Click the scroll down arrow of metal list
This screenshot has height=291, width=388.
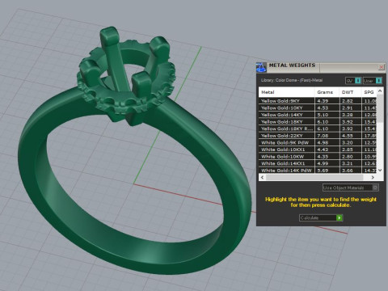pos(380,171)
